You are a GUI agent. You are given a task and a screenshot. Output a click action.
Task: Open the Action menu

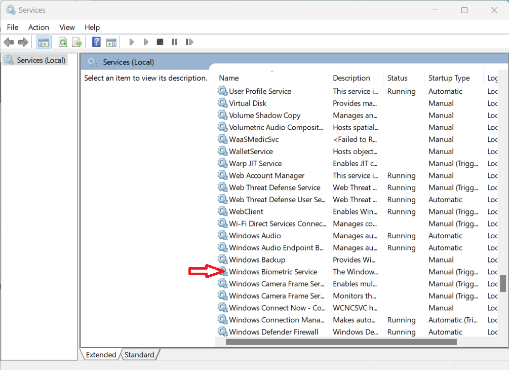(38, 27)
